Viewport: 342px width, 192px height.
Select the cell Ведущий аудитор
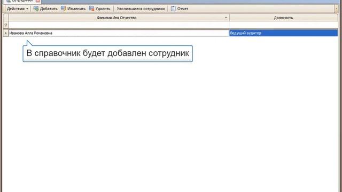pyautogui.click(x=283, y=33)
